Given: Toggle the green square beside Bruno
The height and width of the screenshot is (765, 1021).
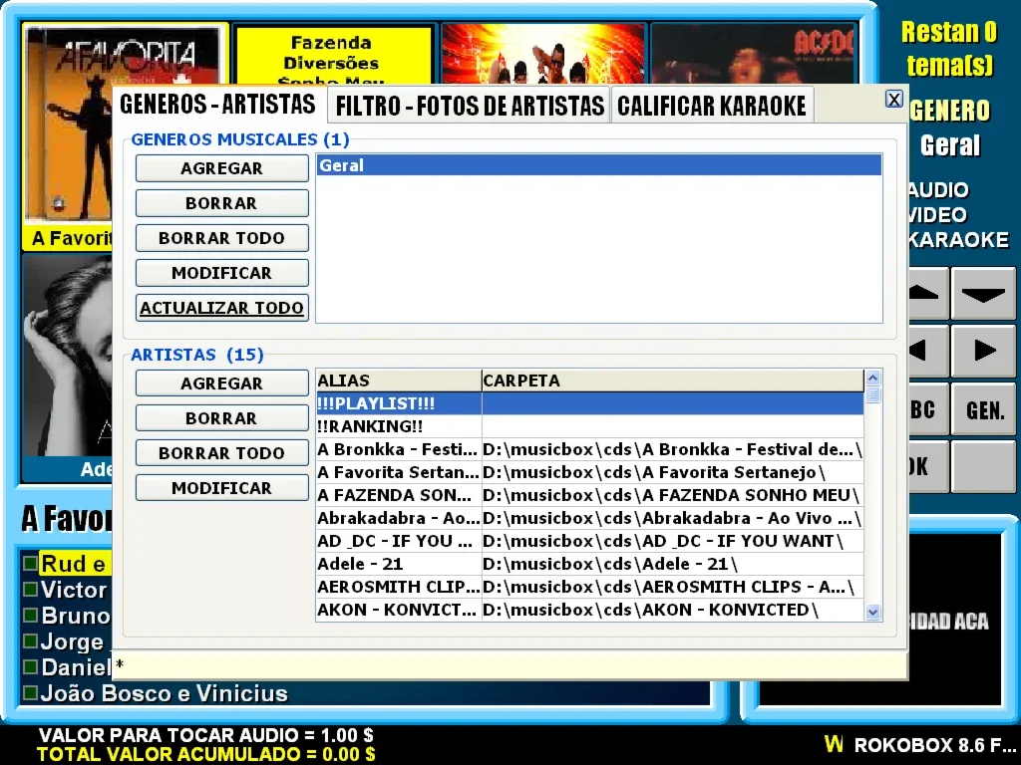Looking at the screenshot, I should pyautogui.click(x=30, y=614).
